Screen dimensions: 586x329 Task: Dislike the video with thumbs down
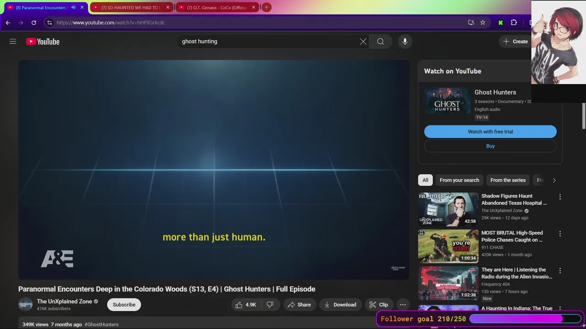(270, 305)
